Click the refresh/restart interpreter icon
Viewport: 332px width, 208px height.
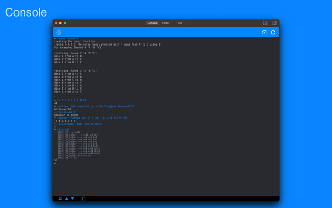pyautogui.click(x=273, y=32)
